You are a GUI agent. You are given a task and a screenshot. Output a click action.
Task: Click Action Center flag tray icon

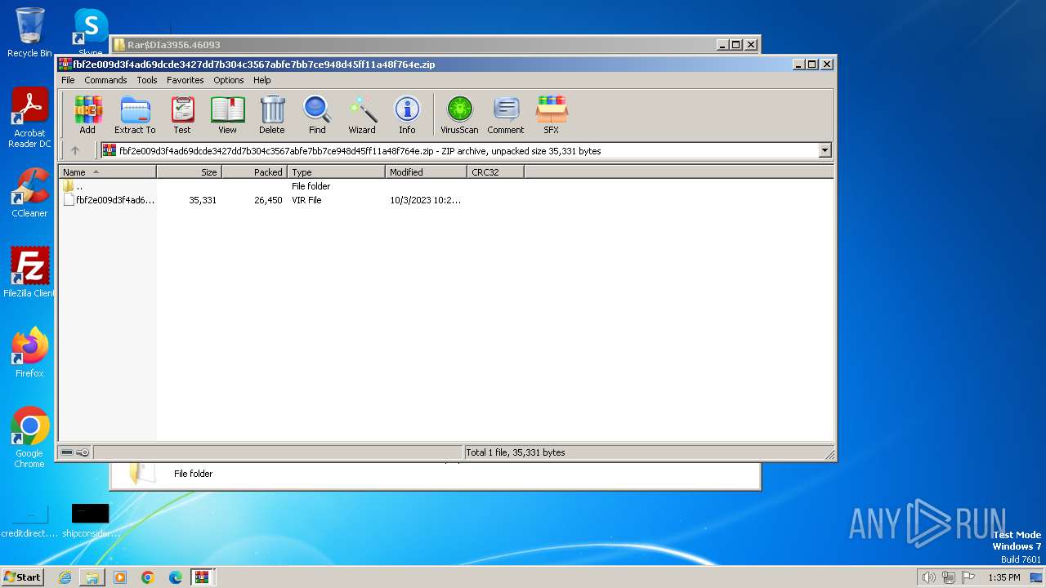pyautogui.click(x=968, y=577)
